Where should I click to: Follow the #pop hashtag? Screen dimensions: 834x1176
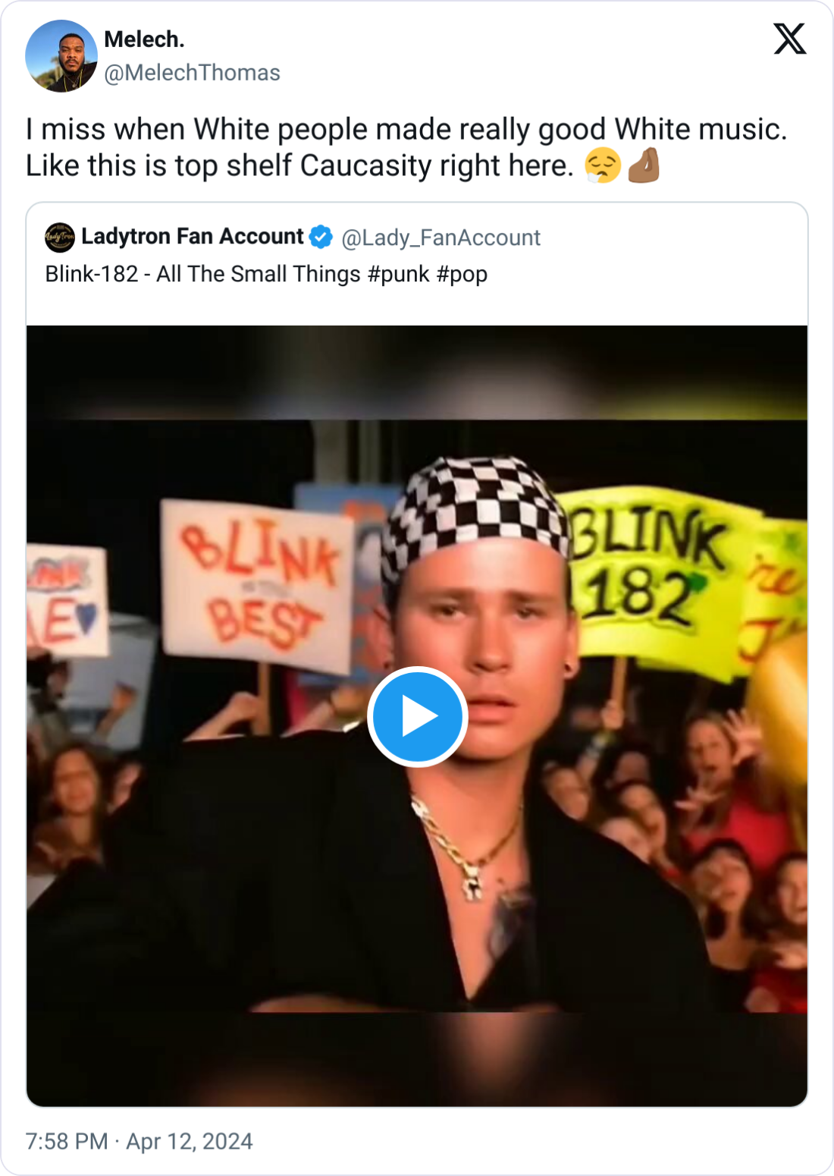point(462,274)
